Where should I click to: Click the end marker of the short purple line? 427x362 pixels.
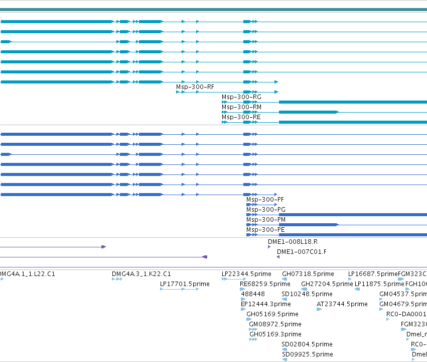tap(103, 247)
